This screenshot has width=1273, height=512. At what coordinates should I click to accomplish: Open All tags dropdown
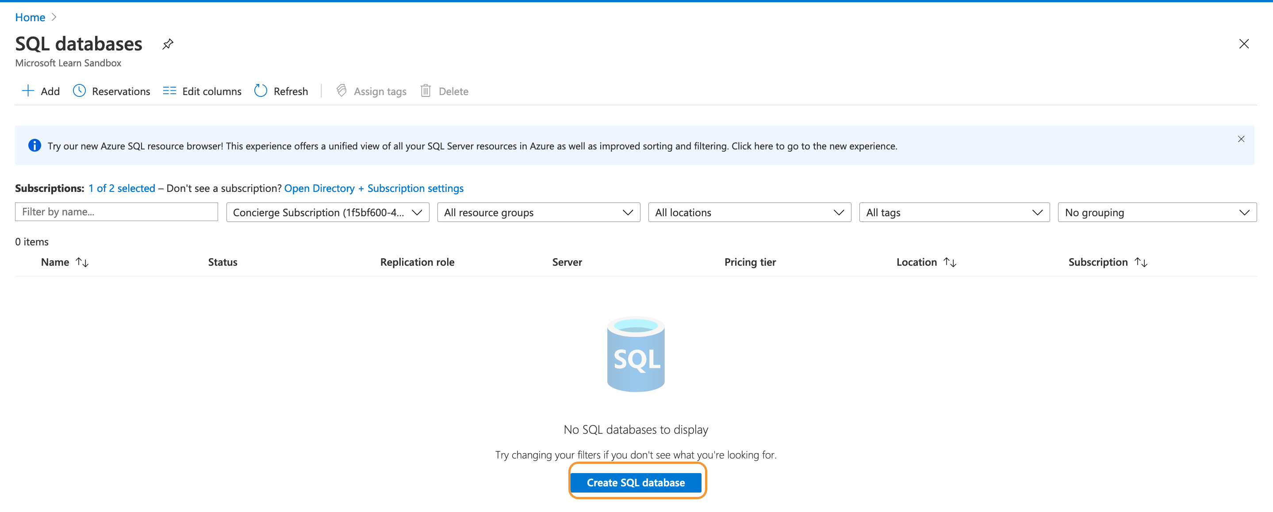pos(954,213)
